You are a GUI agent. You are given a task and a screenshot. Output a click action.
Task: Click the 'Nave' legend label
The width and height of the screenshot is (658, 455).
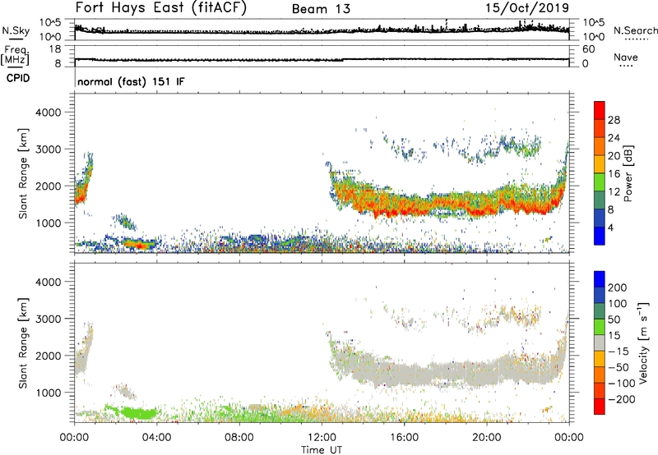625,57
